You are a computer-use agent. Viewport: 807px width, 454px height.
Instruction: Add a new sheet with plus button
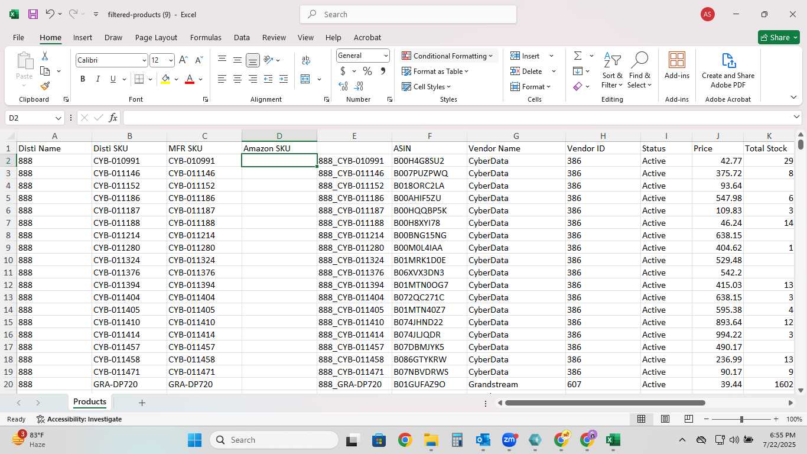click(x=142, y=403)
